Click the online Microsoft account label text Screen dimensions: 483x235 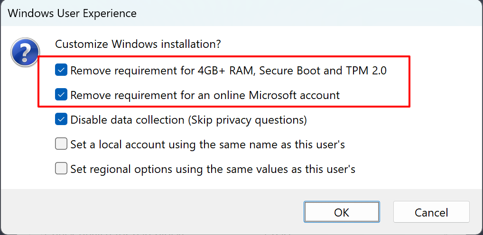(x=205, y=95)
